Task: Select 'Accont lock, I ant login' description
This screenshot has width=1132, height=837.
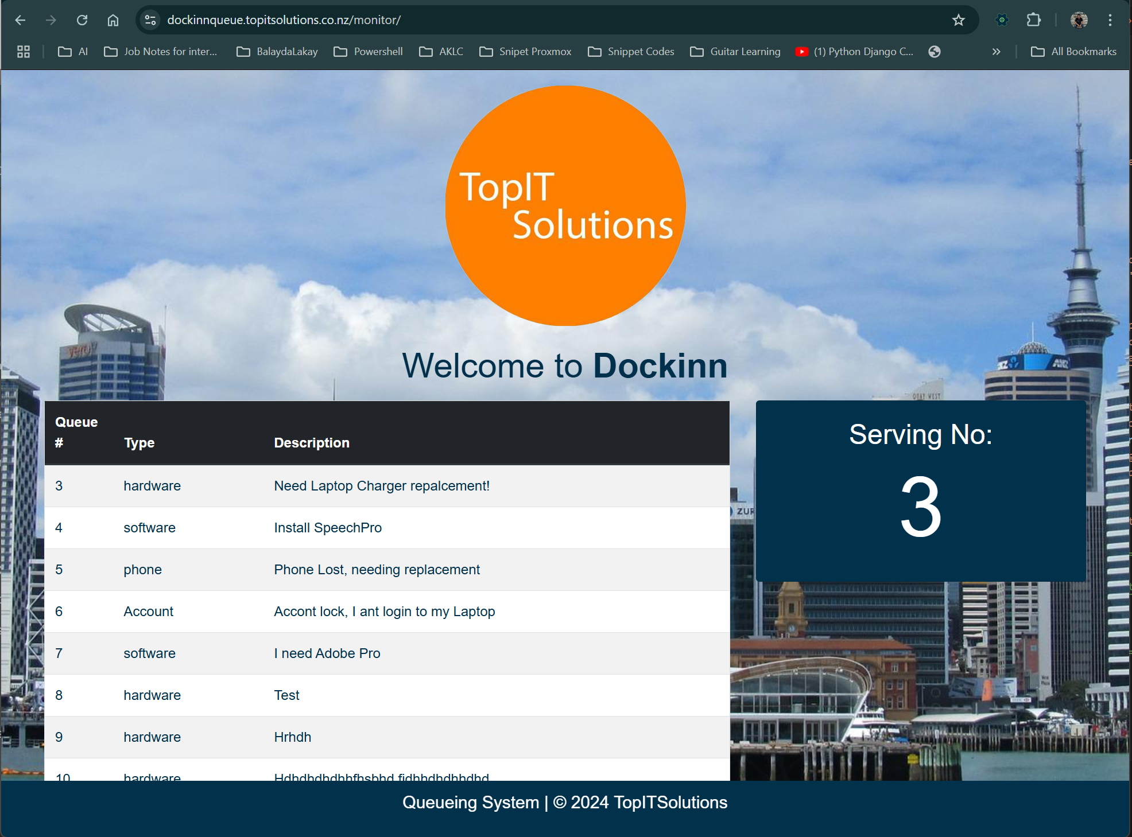Action: pyautogui.click(x=384, y=612)
